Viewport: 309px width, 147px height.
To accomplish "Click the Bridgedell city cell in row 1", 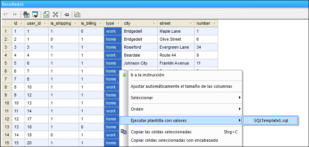I will click(x=139, y=31).
